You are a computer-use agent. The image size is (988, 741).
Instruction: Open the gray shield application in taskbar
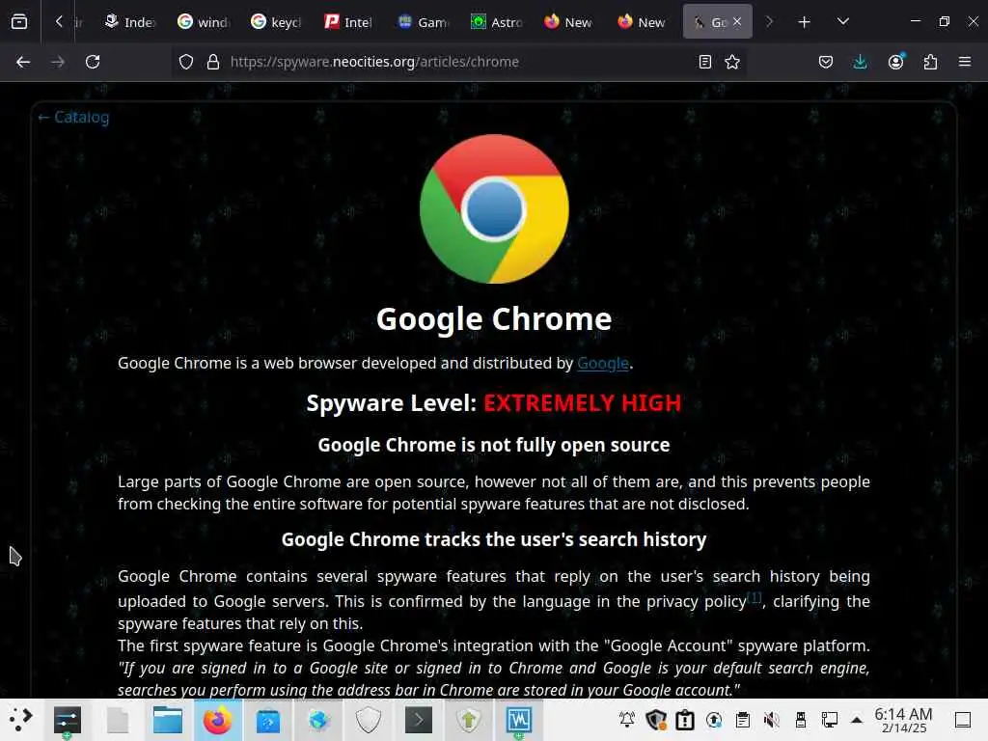368,720
